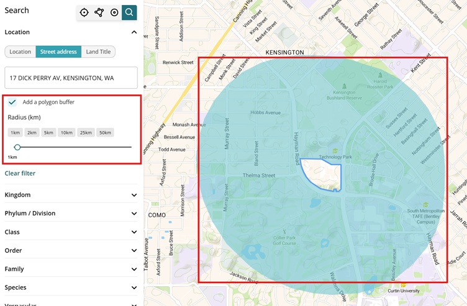Image resolution: width=467 pixels, height=306 pixels.
Task: Click the Harold Rossiter Park marker icon
Action: (380, 75)
